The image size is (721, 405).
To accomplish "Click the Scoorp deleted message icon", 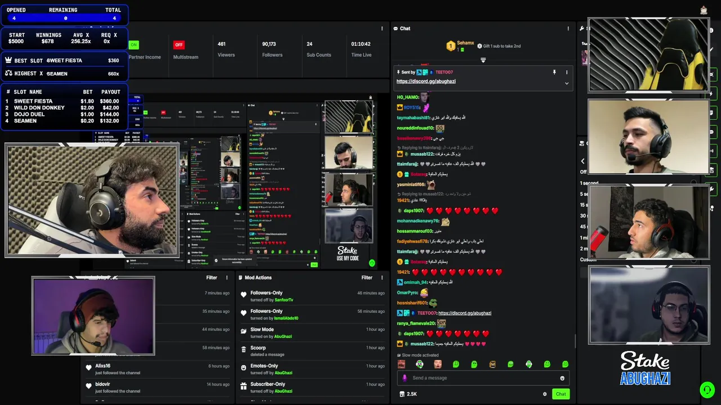I will click(244, 350).
